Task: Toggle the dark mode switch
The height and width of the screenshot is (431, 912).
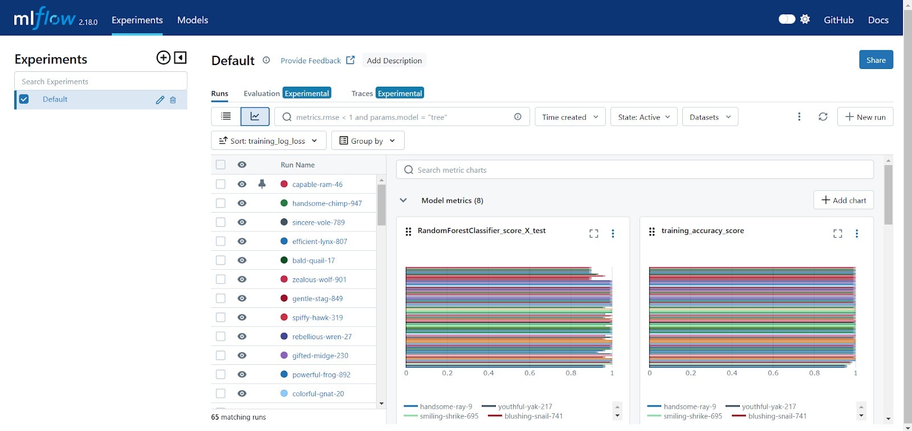Action: click(x=787, y=19)
